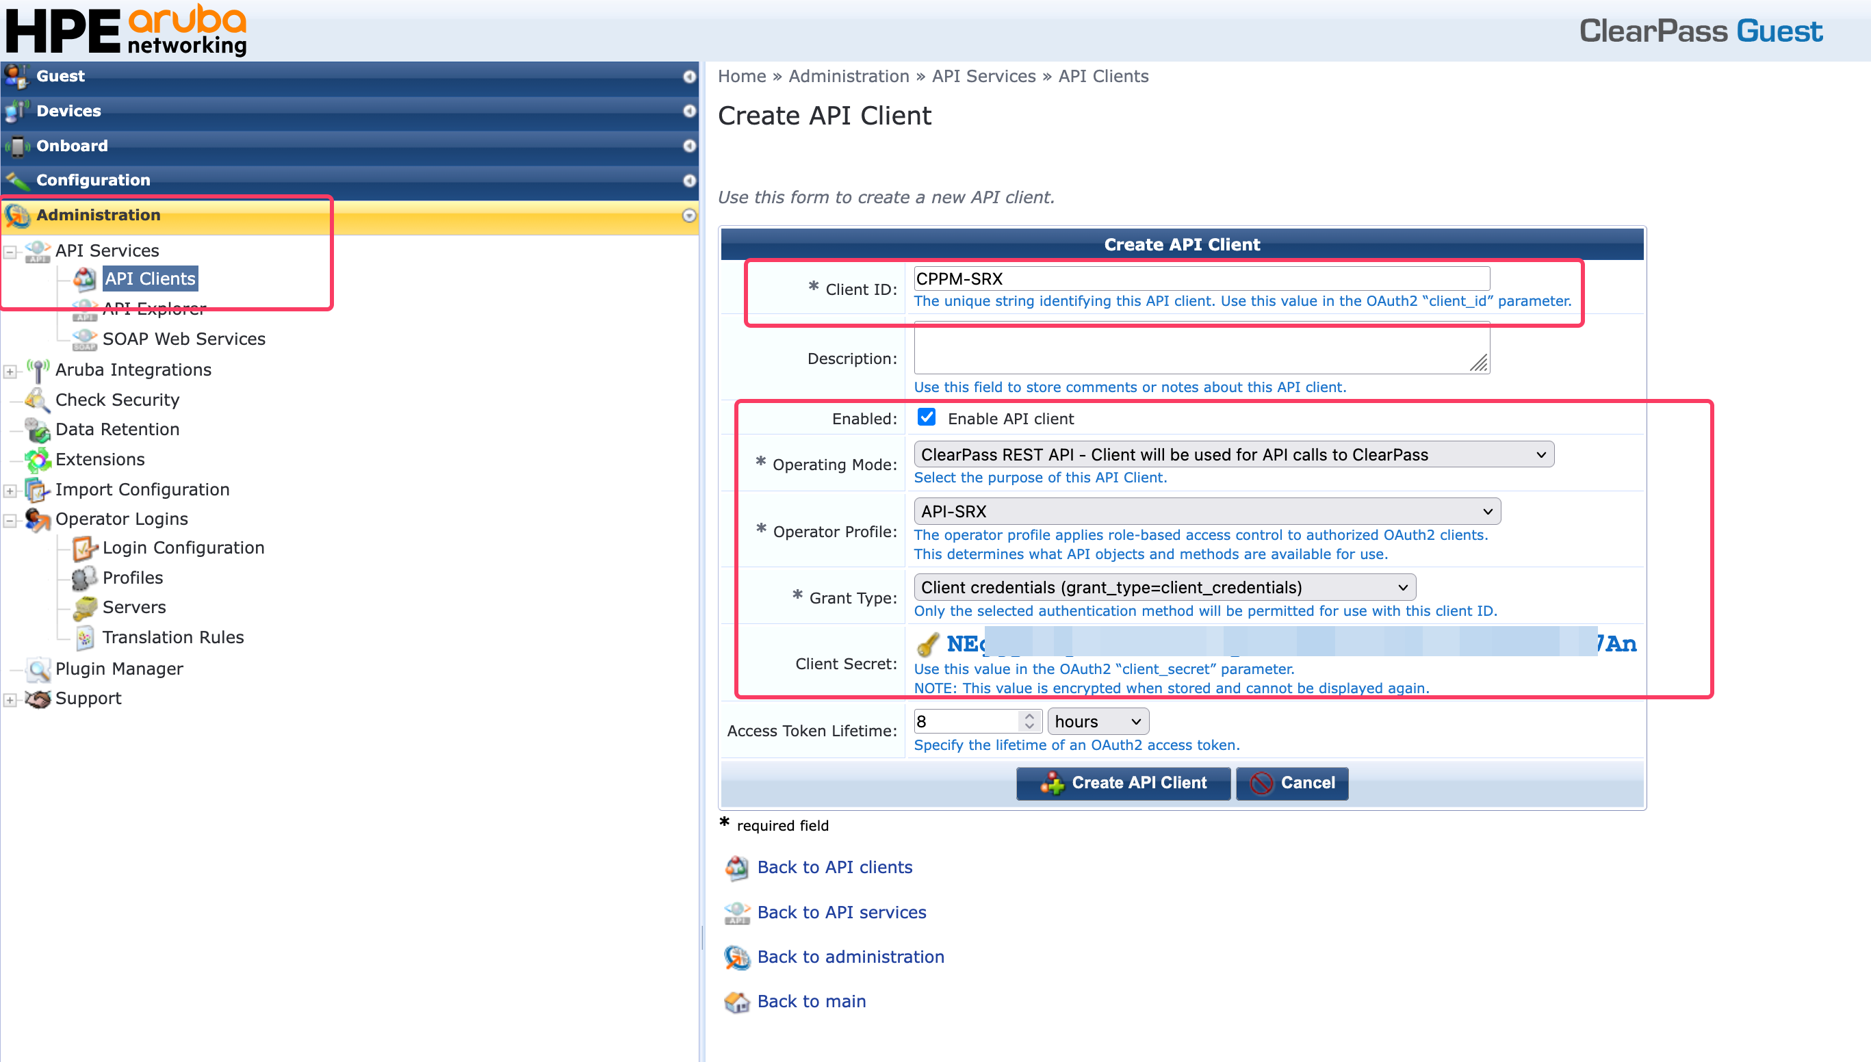Click the Login Configuration icon

point(85,548)
